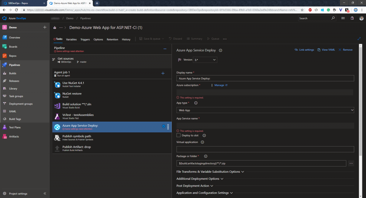Enable Deploy to slot checkbox
366x198 pixels.
[x=179, y=135]
